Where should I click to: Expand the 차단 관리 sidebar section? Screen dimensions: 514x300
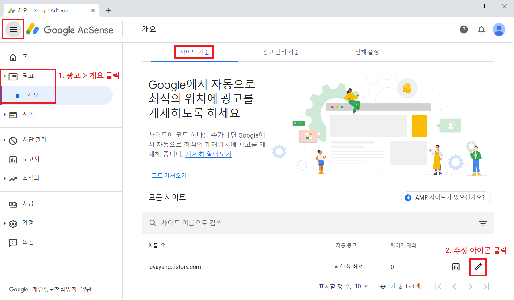point(5,140)
